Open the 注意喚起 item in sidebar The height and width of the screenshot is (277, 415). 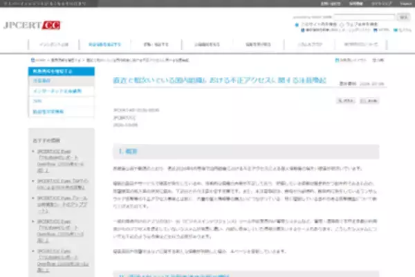pos(62,80)
